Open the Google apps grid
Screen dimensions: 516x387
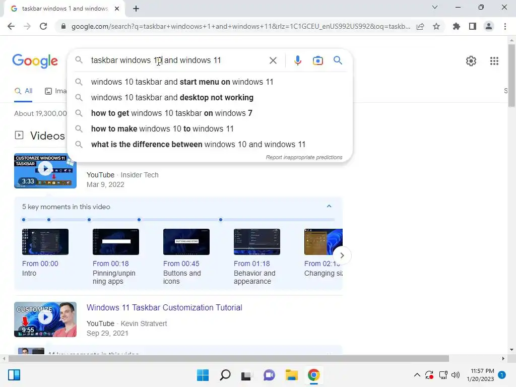pyautogui.click(x=494, y=61)
